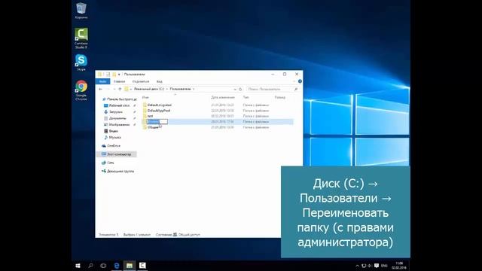This screenshot has height=271, width=482.
Task: Expand the chevron after Пользователи breadcrumb
Action: click(x=194, y=89)
